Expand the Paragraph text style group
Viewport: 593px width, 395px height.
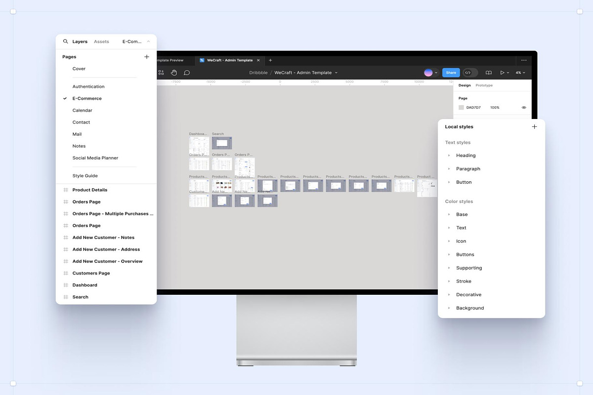(x=449, y=169)
